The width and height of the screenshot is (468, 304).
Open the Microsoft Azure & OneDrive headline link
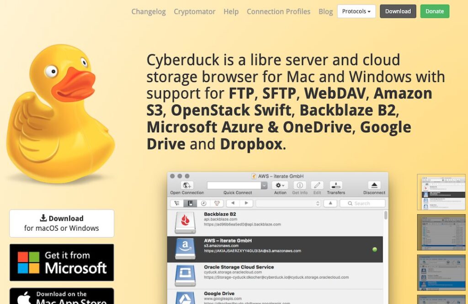tap(249, 127)
